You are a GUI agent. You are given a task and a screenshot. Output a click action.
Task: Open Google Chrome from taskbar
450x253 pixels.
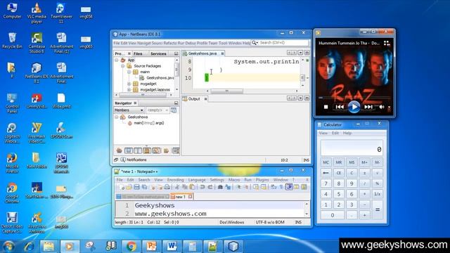click(x=131, y=246)
